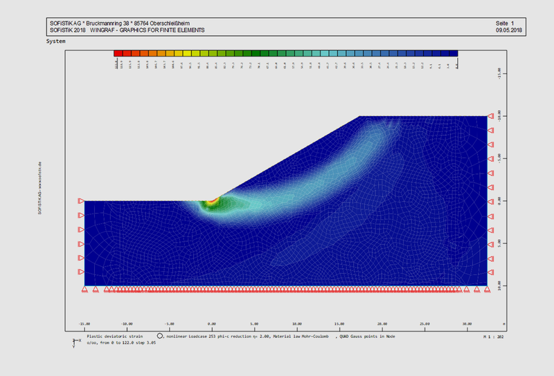Click the 09.05.2018 date in the header
Viewport: 554px width, 376px height.
pyautogui.click(x=509, y=30)
